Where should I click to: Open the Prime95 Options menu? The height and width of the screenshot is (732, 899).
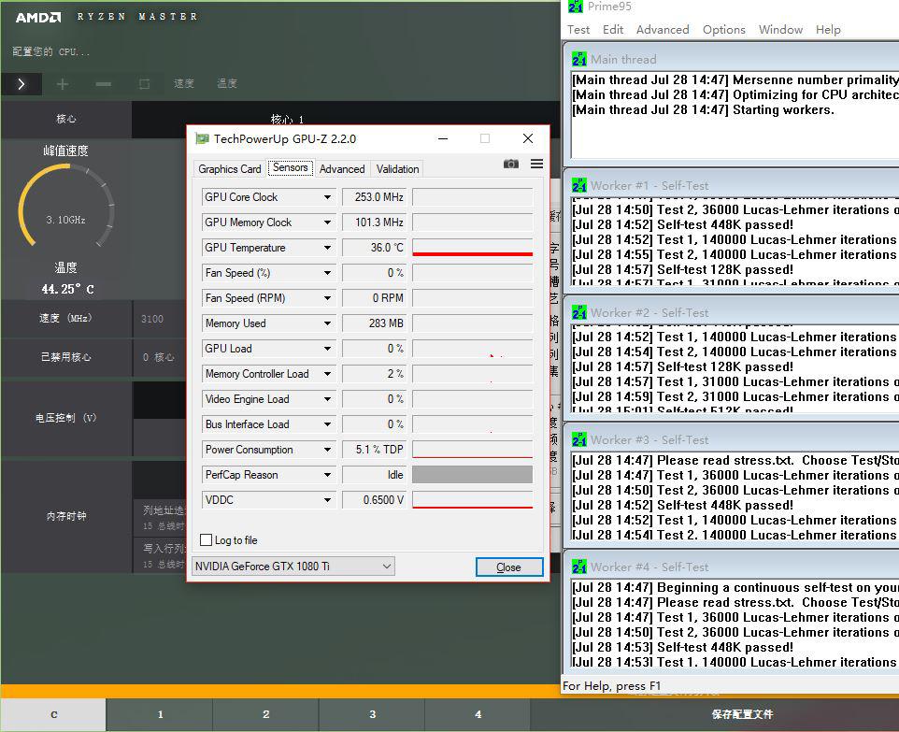coord(723,30)
